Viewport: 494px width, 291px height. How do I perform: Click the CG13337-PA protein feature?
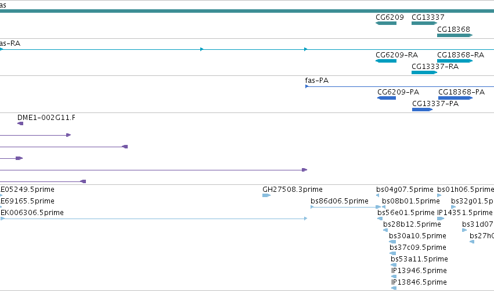click(422, 110)
